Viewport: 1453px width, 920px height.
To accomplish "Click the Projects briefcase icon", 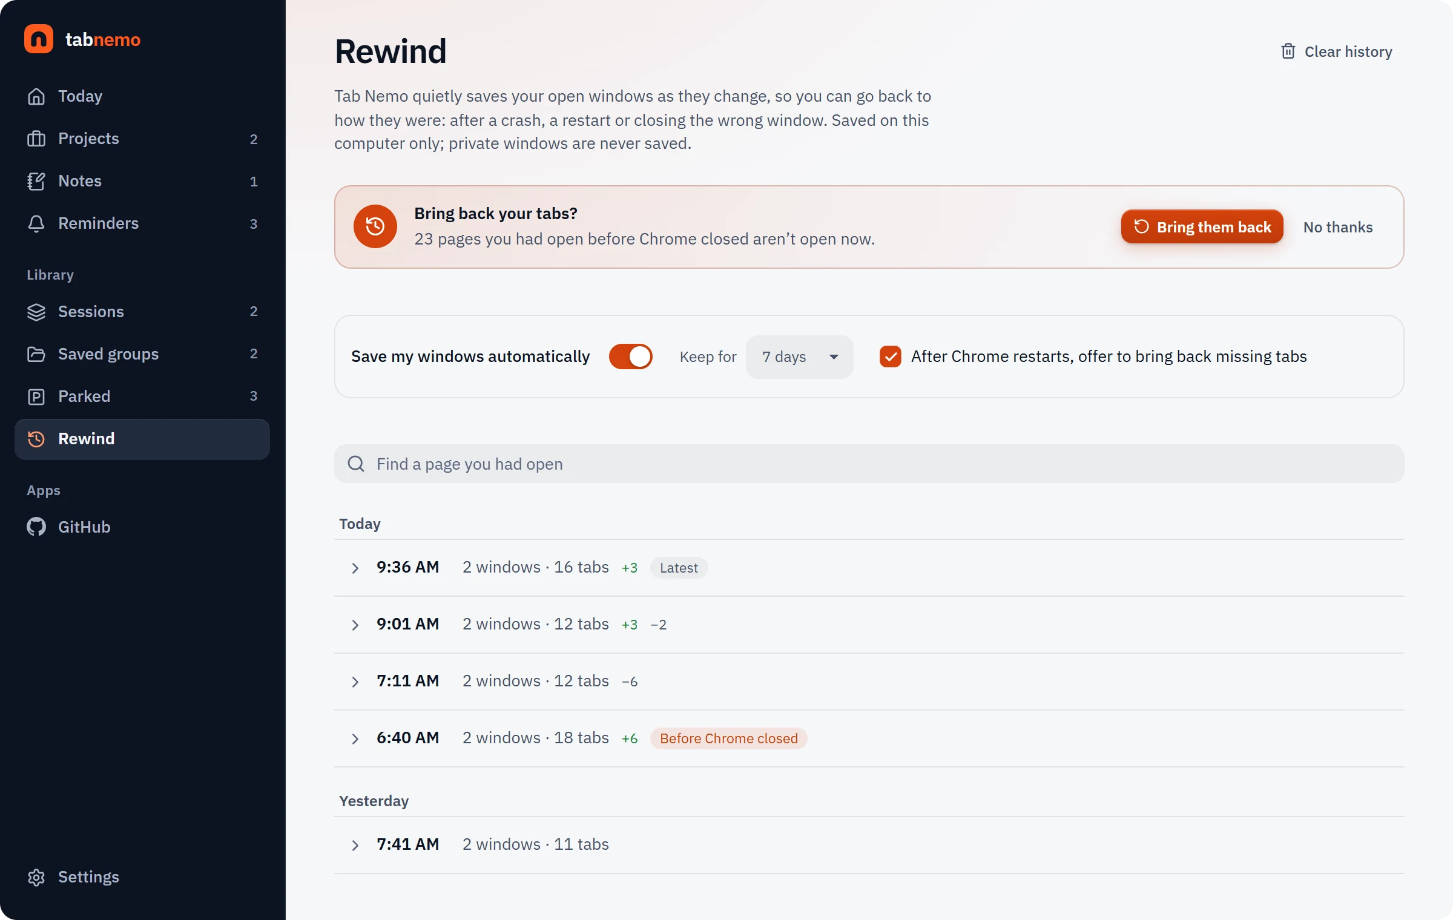I will [x=36, y=139].
